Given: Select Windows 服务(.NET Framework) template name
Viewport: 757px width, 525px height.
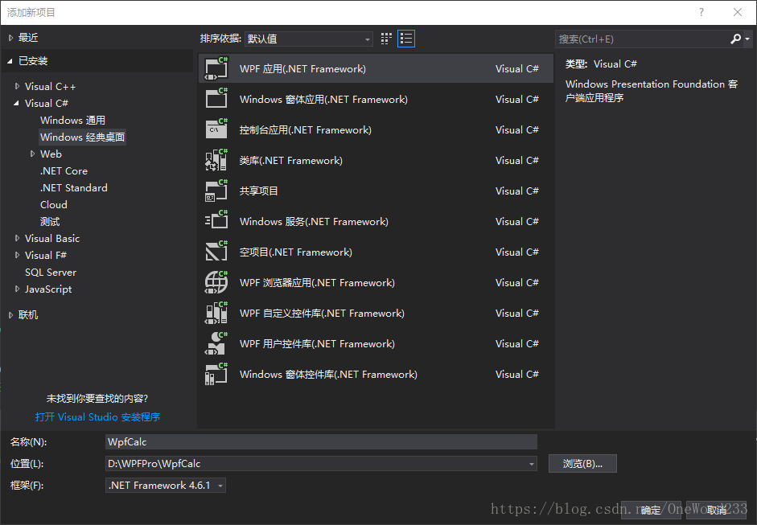Looking at the screenshot, I should click(x=314, y=221).
